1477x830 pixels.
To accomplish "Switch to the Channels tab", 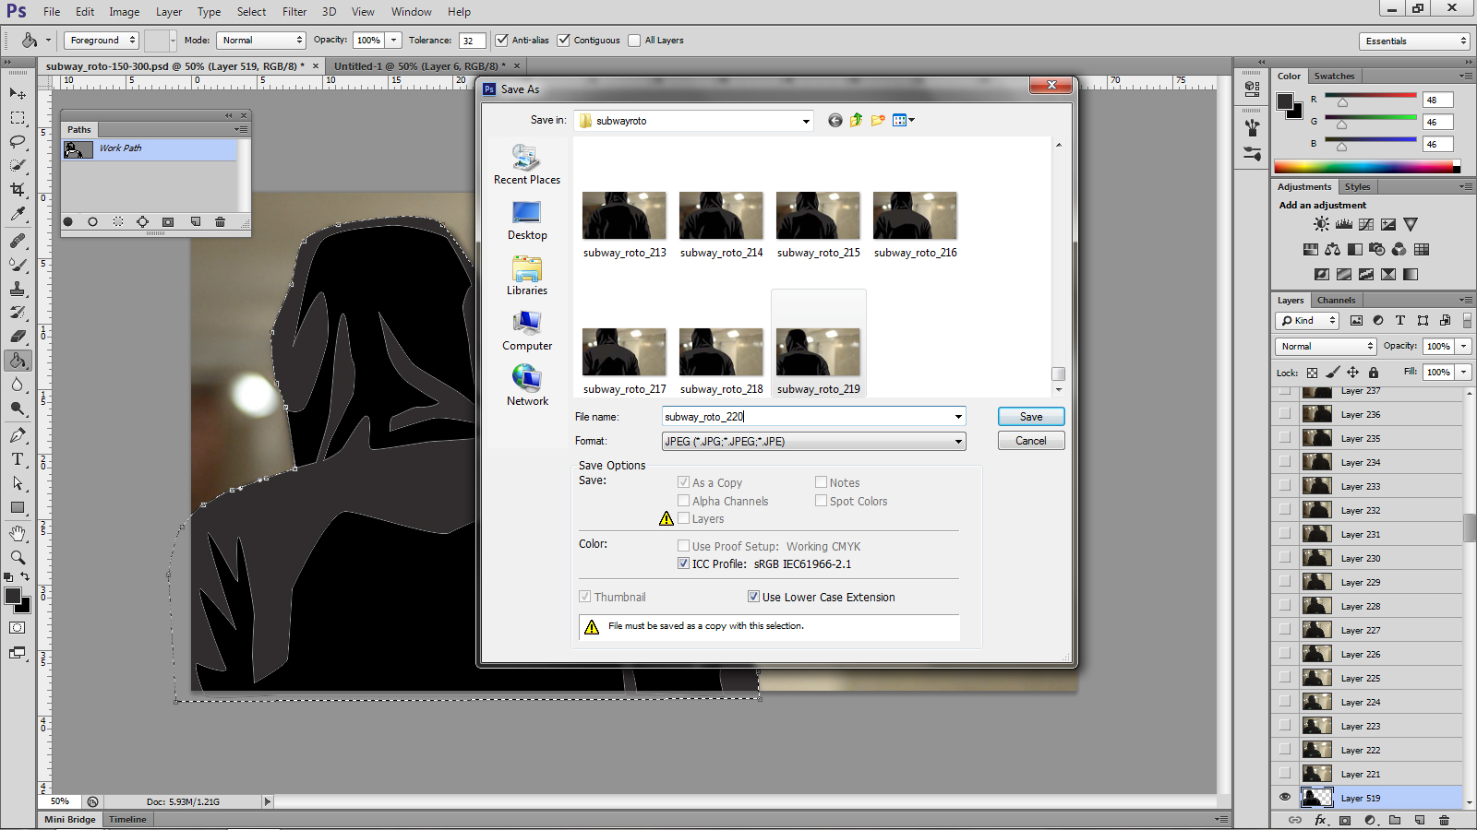I will click(1336, 301).
